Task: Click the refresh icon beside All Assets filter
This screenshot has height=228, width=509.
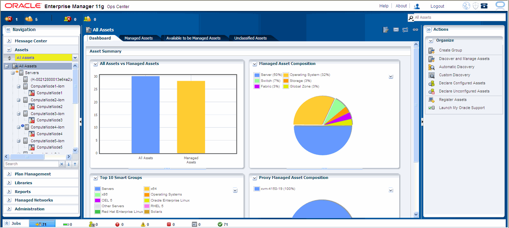Action: point(10,58)
